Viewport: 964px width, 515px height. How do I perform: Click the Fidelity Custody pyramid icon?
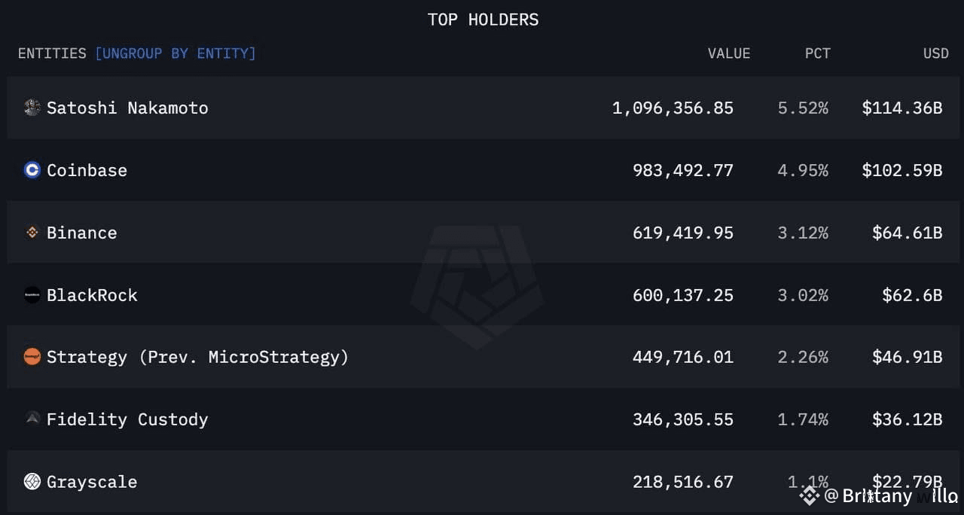pos(32,419)
